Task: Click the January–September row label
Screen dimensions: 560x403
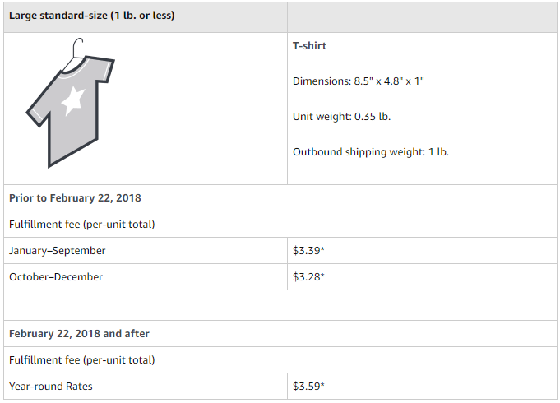Action: coord(57,251)
